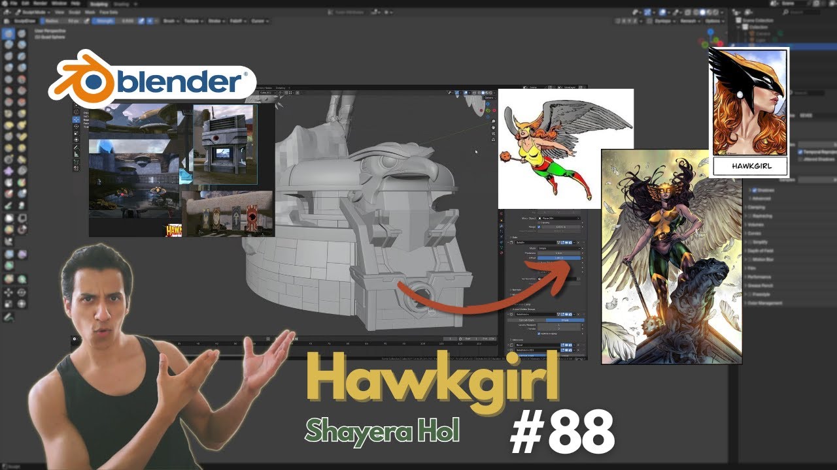The image size is (837, 470).
Task: Open the blue wrench Modifiers tab in inner window
Action: pyautogui.click(x=502, y=226)
